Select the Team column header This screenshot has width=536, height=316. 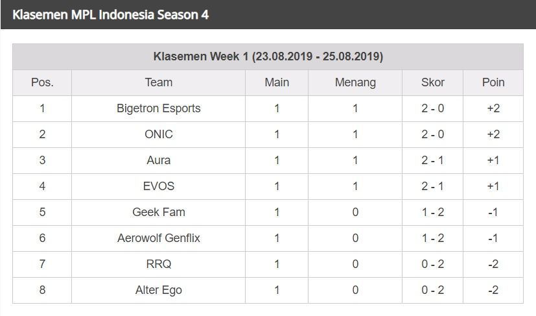point(159,82)
